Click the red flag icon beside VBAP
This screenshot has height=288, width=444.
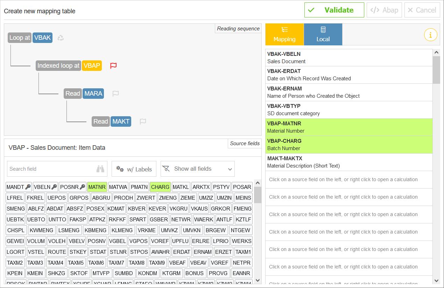113,65
